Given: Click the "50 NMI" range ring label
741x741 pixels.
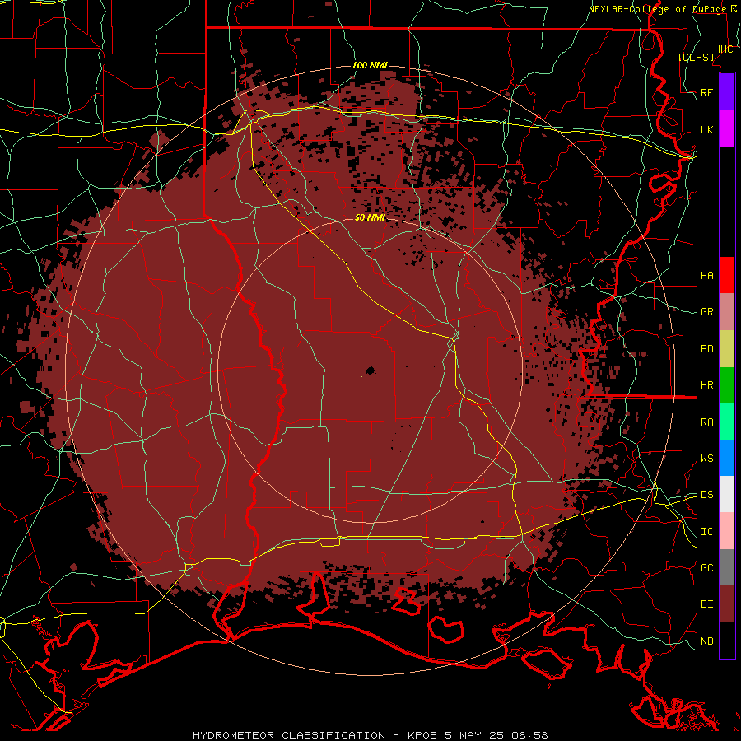Looking at the screenshot, I should click(x=370, y=217).
